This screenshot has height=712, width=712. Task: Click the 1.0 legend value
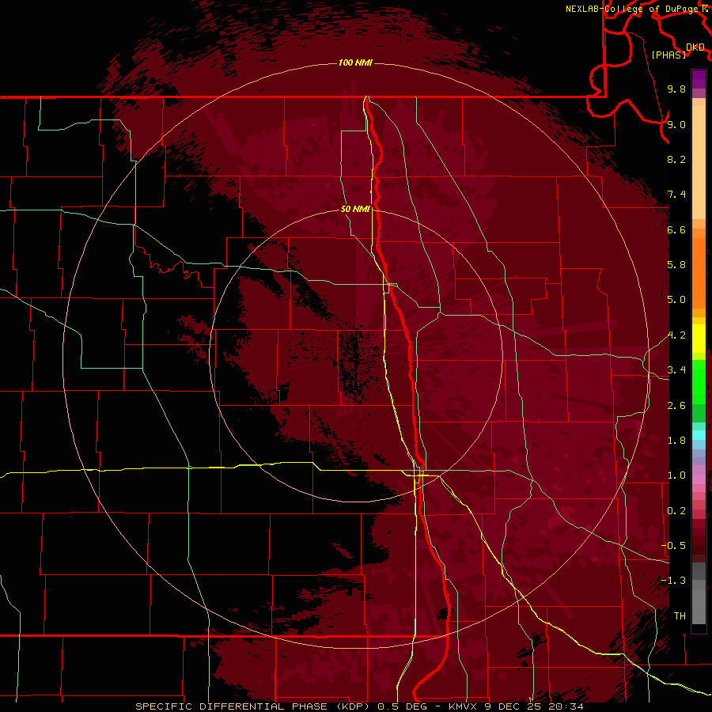pos(676,475)
